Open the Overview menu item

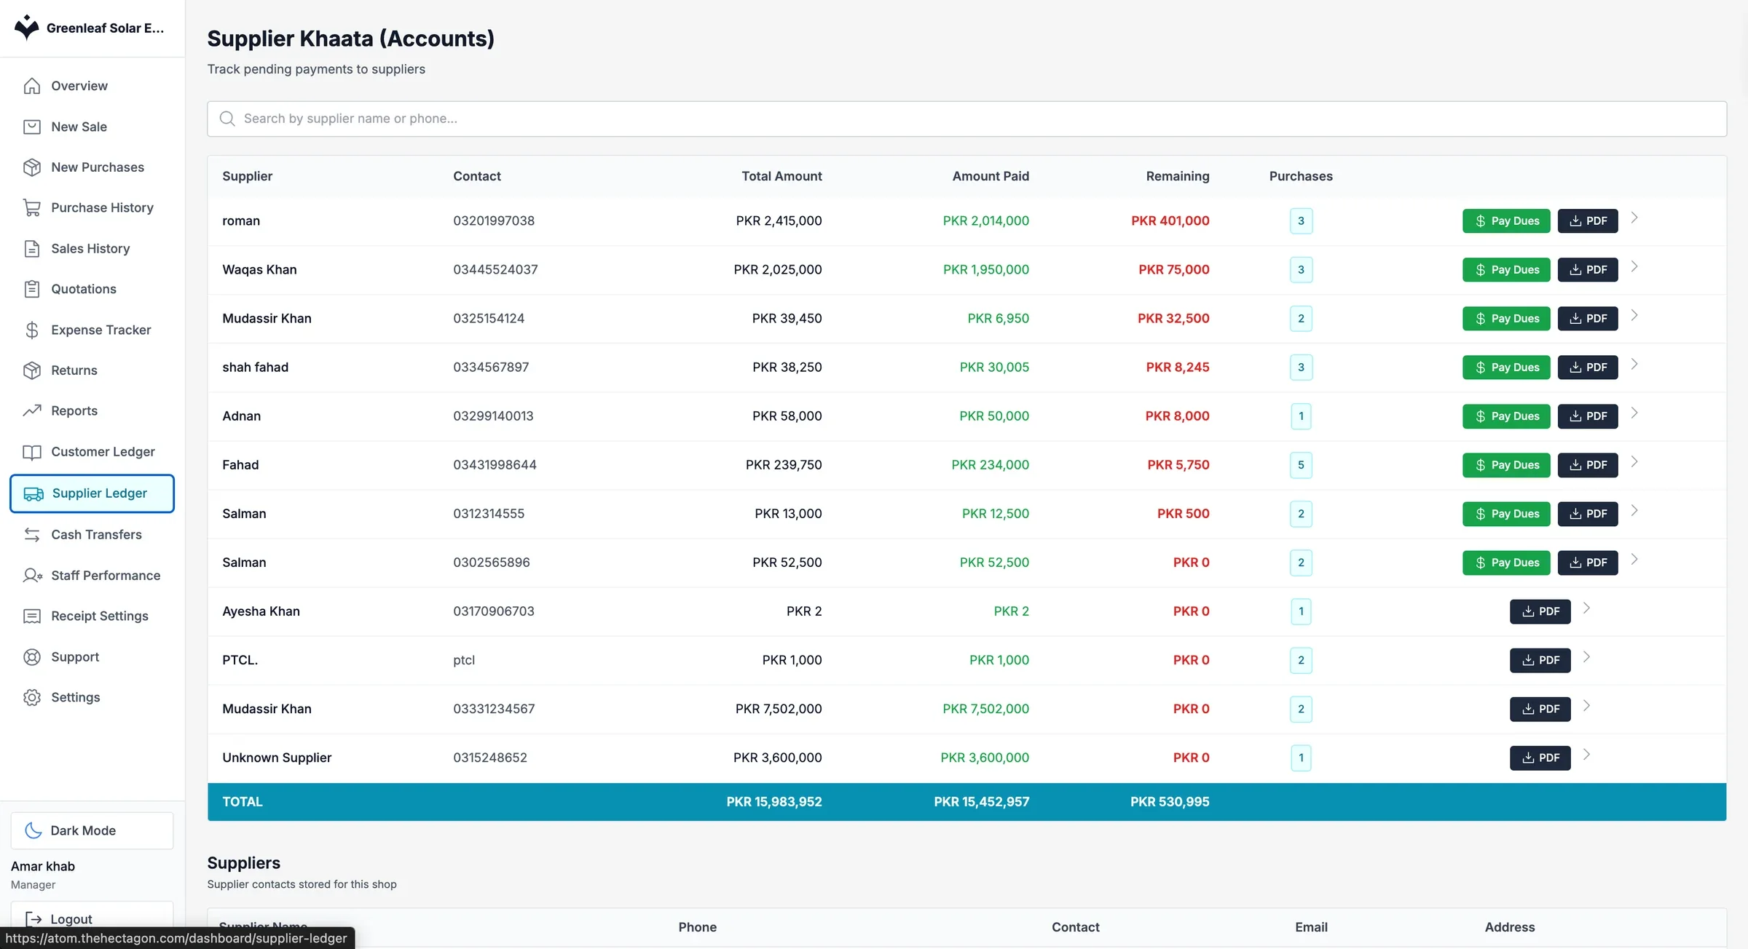[x=92, y=86]
